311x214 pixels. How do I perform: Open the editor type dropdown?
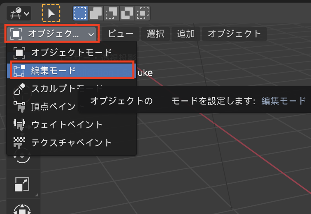click(19, 13)
